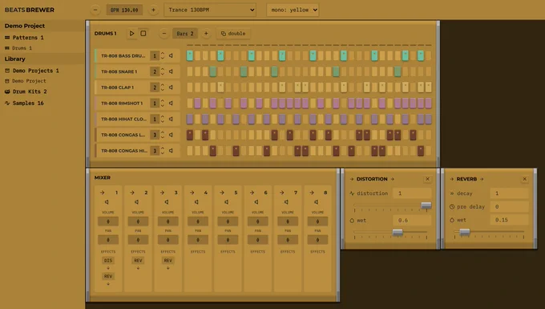Mute the TR-808 Congas High track

point(171,151)
